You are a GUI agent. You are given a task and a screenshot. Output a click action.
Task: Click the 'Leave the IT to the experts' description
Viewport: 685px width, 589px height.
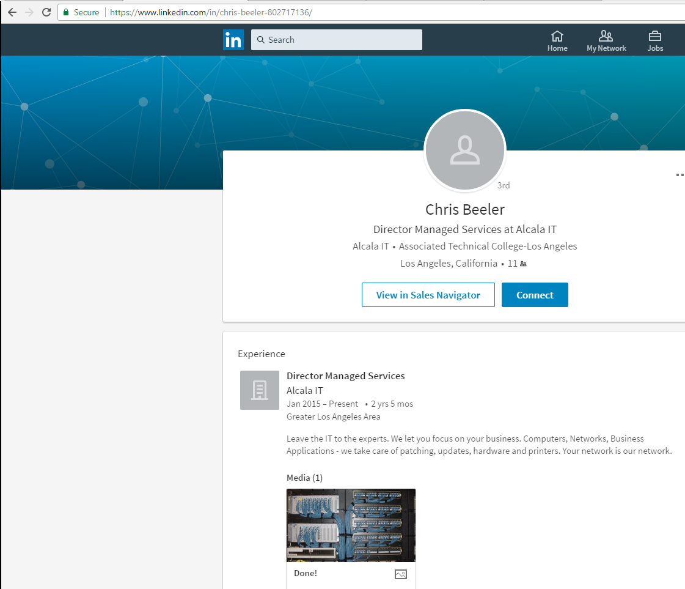coord(479,445)
